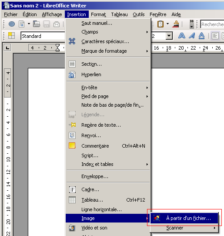Expand the Paste dropdown arrow

pos(167,24)
